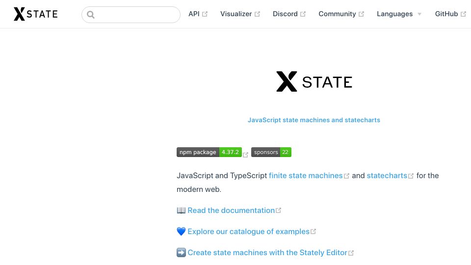Click external-link icon after GitHub

coord(464,14)
